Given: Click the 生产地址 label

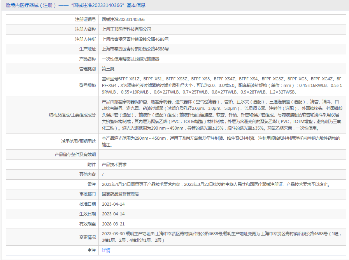Looking at the screenshot, I should coord(88,49).
